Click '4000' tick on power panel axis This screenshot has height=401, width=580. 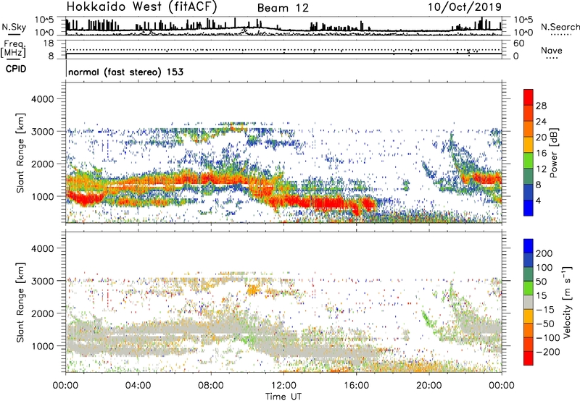(42, 99)
